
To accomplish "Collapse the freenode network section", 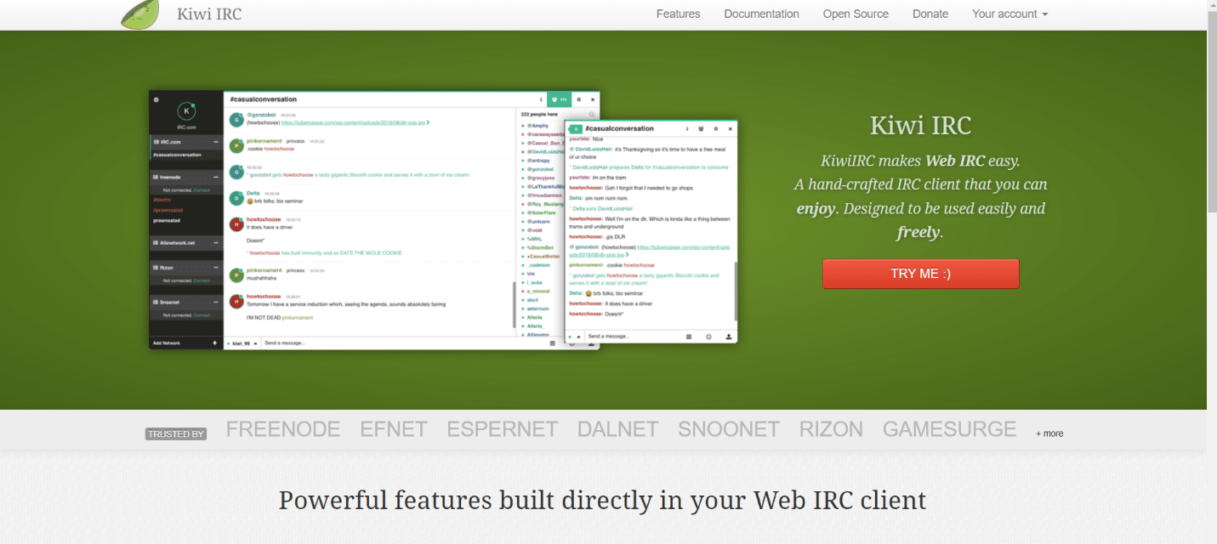I will coord(215,177).
